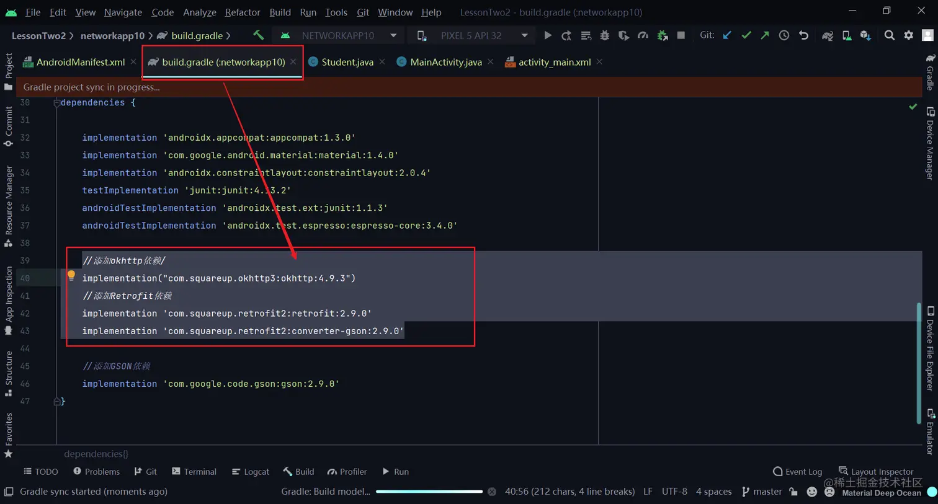This screenshot has height=504, width=938.
Task: Open NETWORKAPP10 run configuration dropdown
Action: pyautogui.click(x=339, y=35)
